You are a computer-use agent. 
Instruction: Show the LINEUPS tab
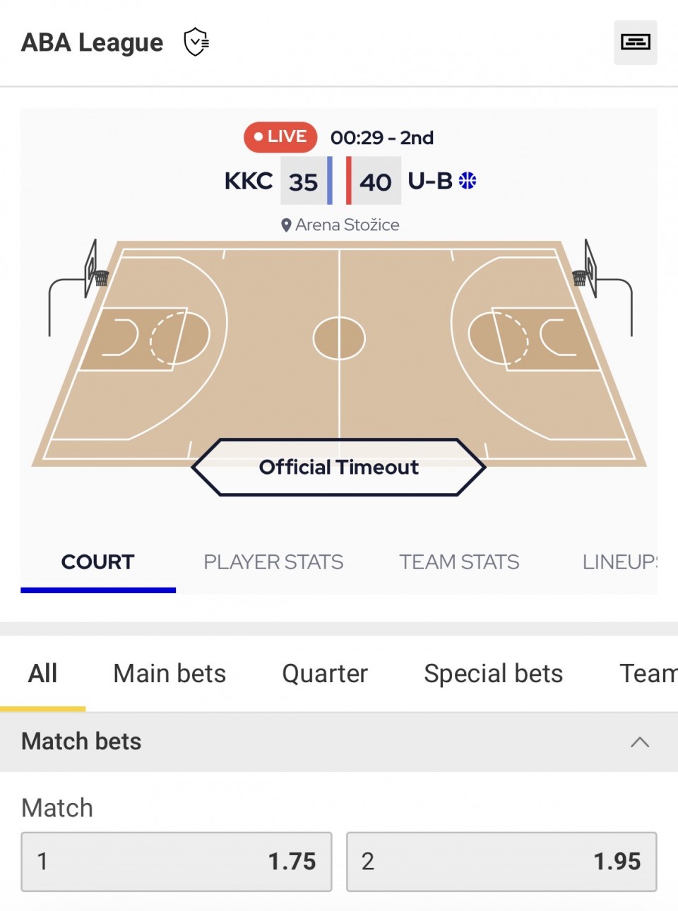coord(619,562)
